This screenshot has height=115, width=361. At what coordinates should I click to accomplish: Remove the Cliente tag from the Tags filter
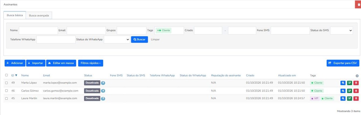158,30
